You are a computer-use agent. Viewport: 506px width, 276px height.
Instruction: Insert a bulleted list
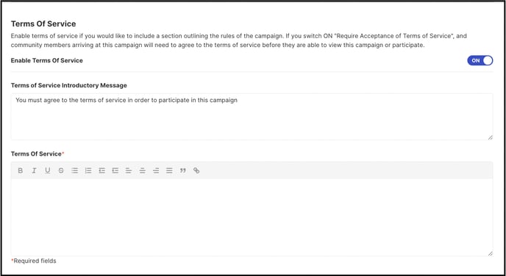74,171
